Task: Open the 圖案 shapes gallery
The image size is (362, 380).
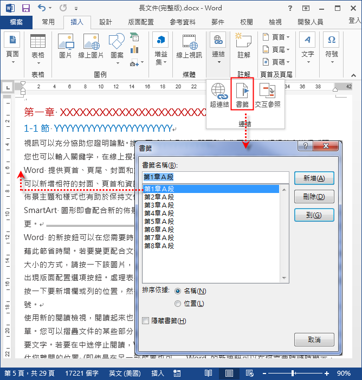Action: pyautogui.click(x=117, y=48)
